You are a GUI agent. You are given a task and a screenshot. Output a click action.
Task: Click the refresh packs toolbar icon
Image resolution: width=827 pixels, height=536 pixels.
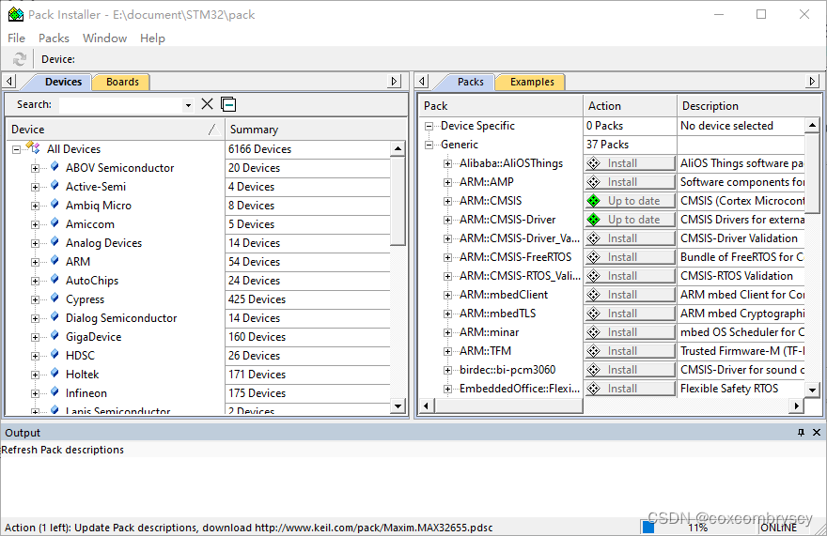pyautogui.click(x=19, y=59)
